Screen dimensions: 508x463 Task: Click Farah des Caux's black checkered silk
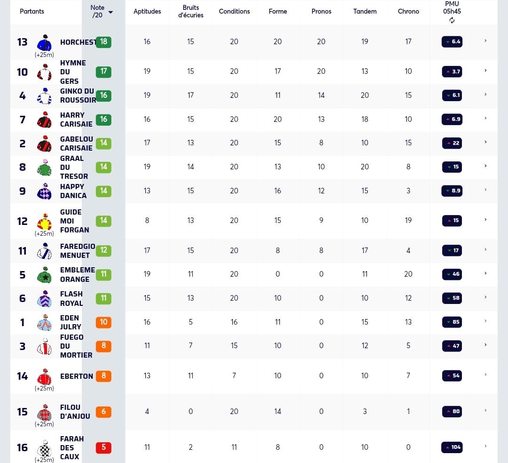[44, 448]
